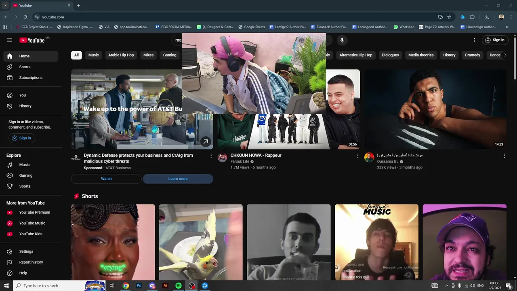The width and height of the screenshot is (517, 291).
Task: Open the Oussama BL channel name
Action: [388, 162]
